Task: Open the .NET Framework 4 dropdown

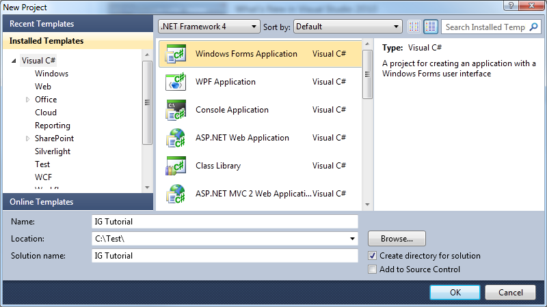Action: pos(209,27)
